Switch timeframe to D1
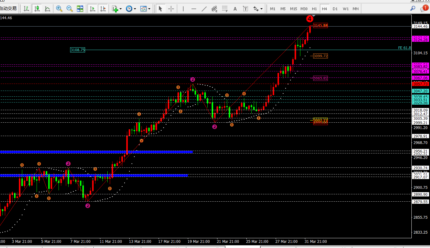The width and height of the screenshot is (430, 248). pos(335,9)
